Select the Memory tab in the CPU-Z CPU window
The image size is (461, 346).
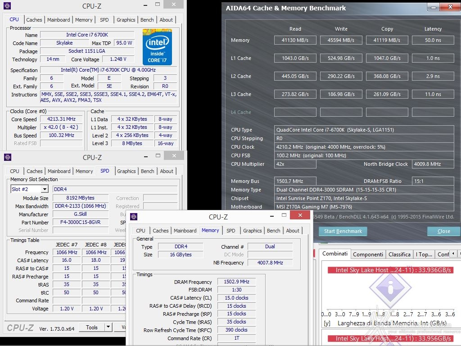coord(84,20)
